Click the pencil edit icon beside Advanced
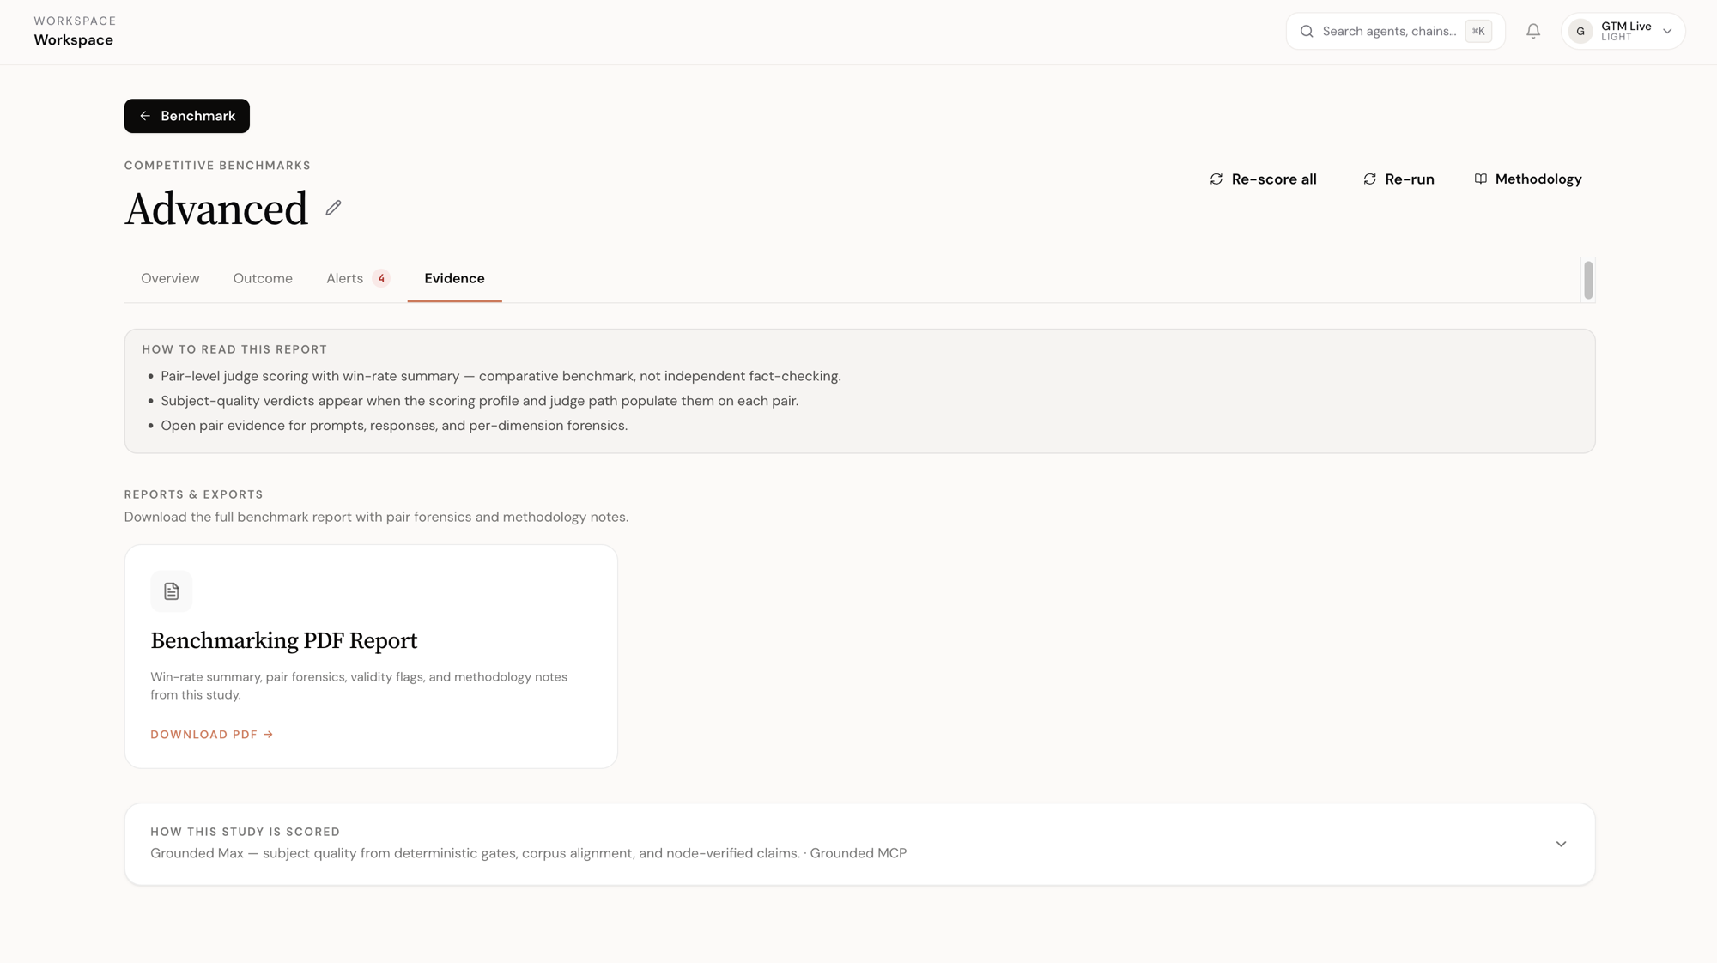The height and width of the screenshot is (963, 1717). [333, 208]
